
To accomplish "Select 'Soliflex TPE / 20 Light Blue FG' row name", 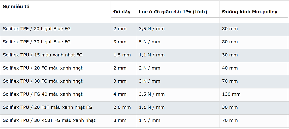I will coord(37,29).
